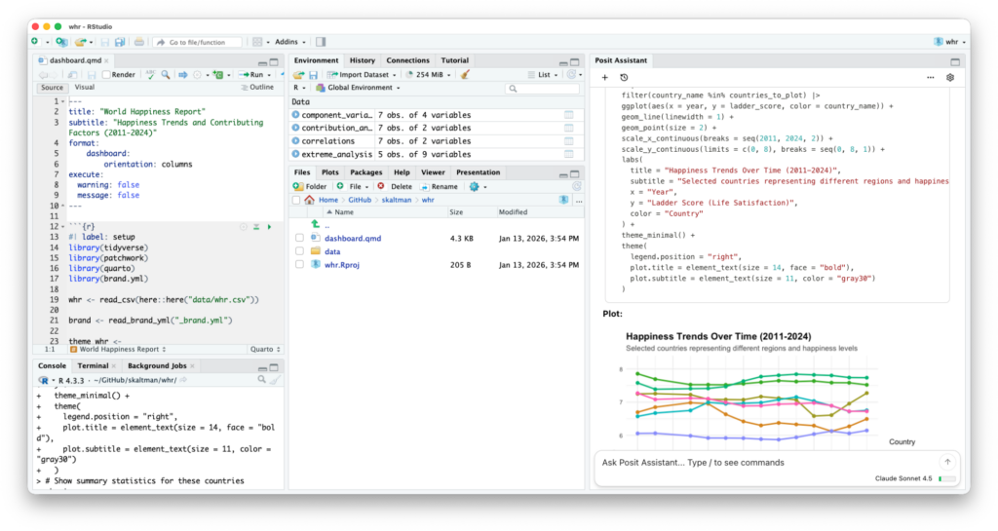Click the Rename button in Files pane
This screenshot has width=998, height=531.
click(x=440, y=186)
